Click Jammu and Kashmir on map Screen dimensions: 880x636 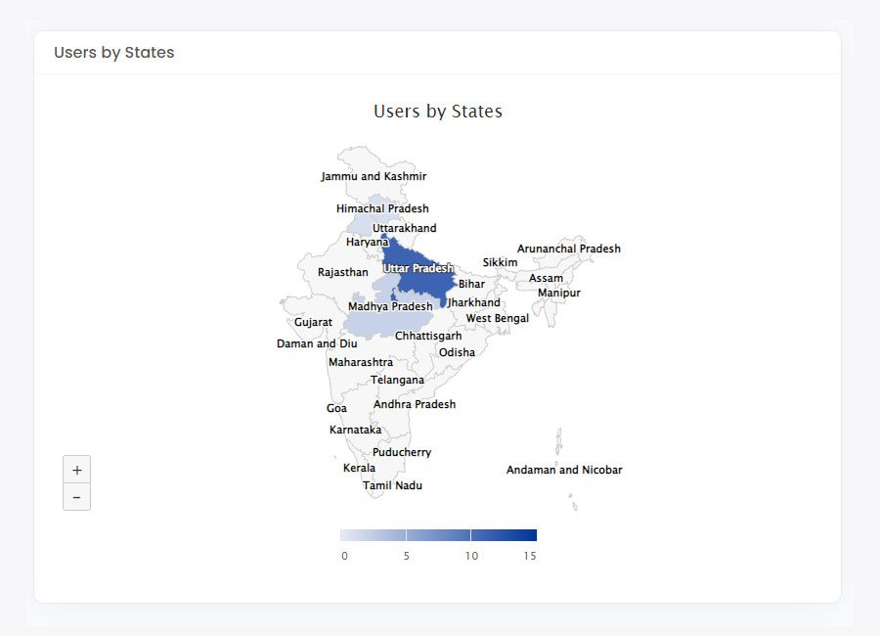(374, 177)
